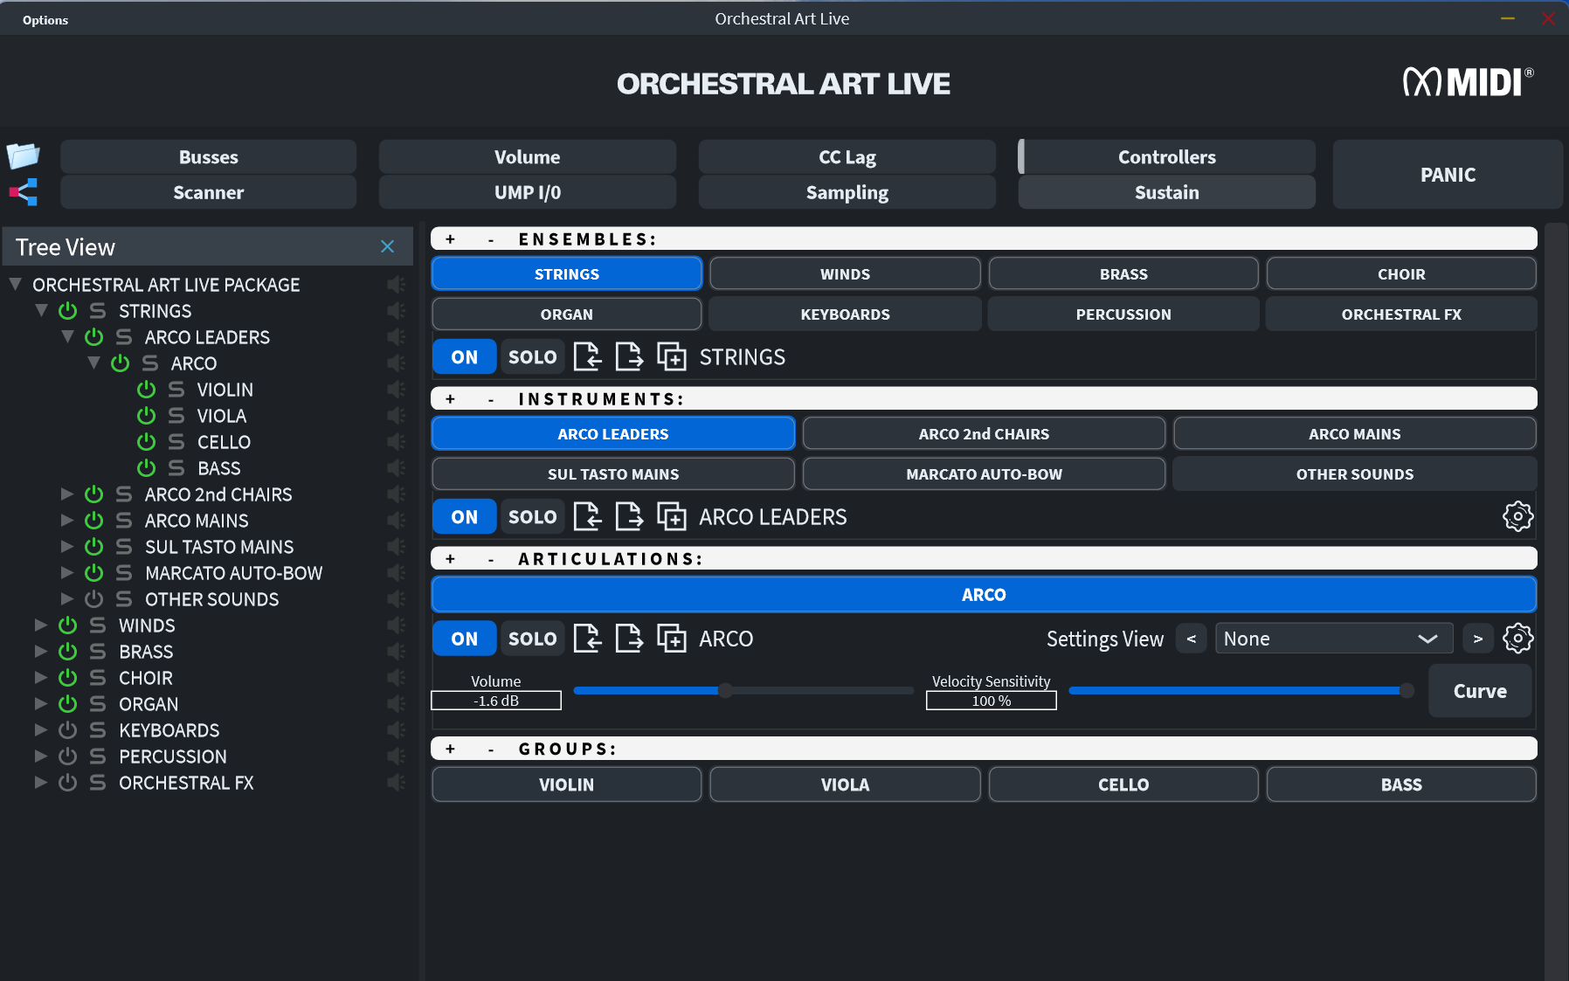The image size is (1569, 981).
Task: Click the folder icon top-left
Action: pos(24,155)
